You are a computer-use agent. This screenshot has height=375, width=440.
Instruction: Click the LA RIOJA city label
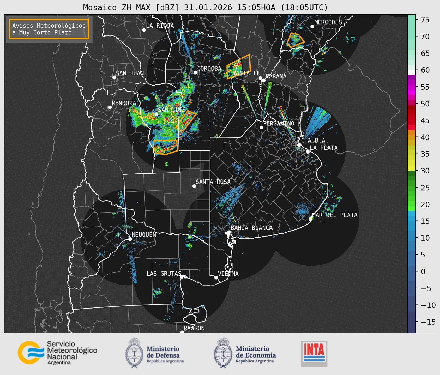pos(160,26)
